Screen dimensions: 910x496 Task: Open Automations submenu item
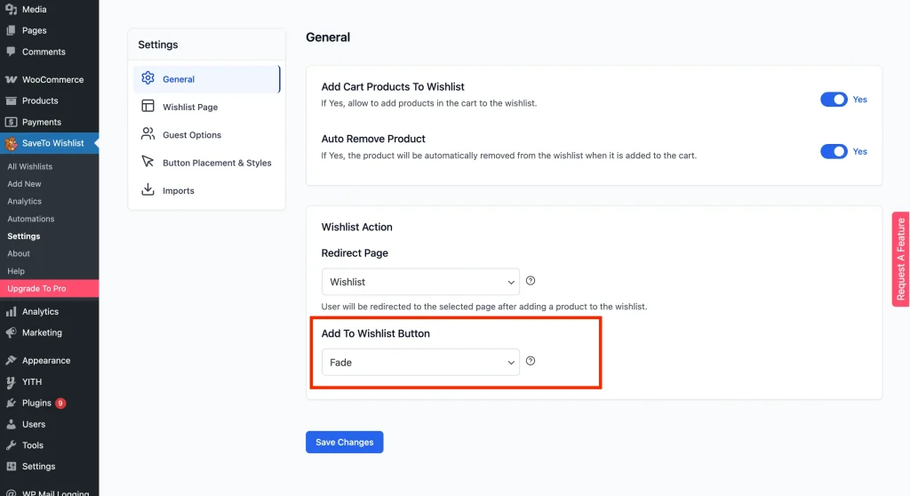[31, 219]
